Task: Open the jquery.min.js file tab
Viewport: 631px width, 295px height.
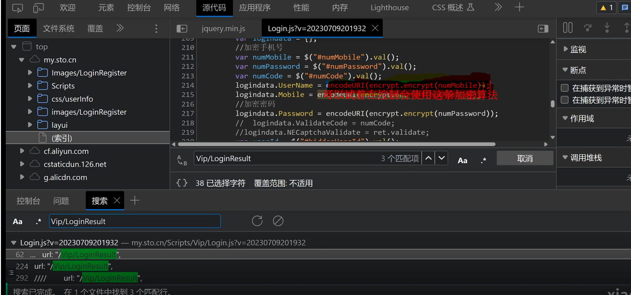Action: click(x=223, y=28)
